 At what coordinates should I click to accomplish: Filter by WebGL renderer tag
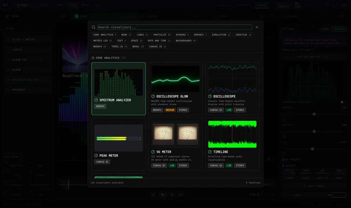[x=138, y=47]
